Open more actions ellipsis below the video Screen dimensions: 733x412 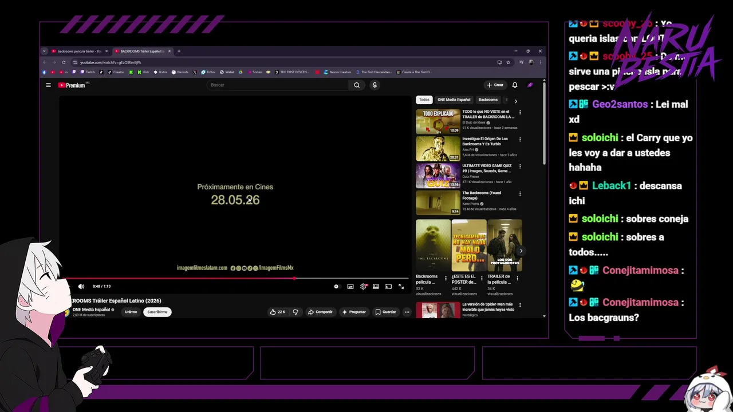click(x=407, y=312)
